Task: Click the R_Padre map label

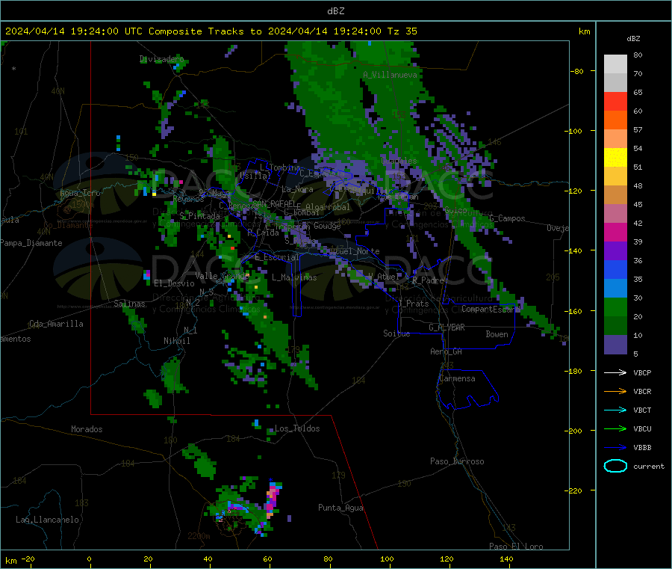Action: [428, 280]
